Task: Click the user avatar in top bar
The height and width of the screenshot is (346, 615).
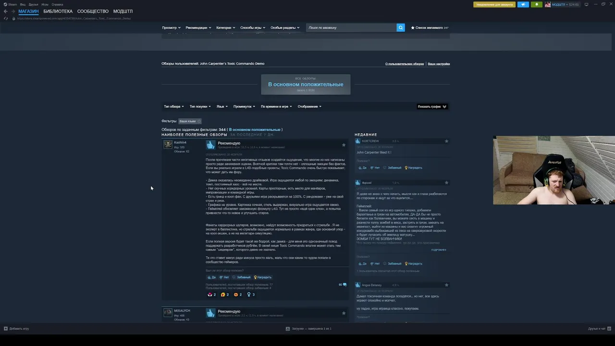Action: coord(548,4)
